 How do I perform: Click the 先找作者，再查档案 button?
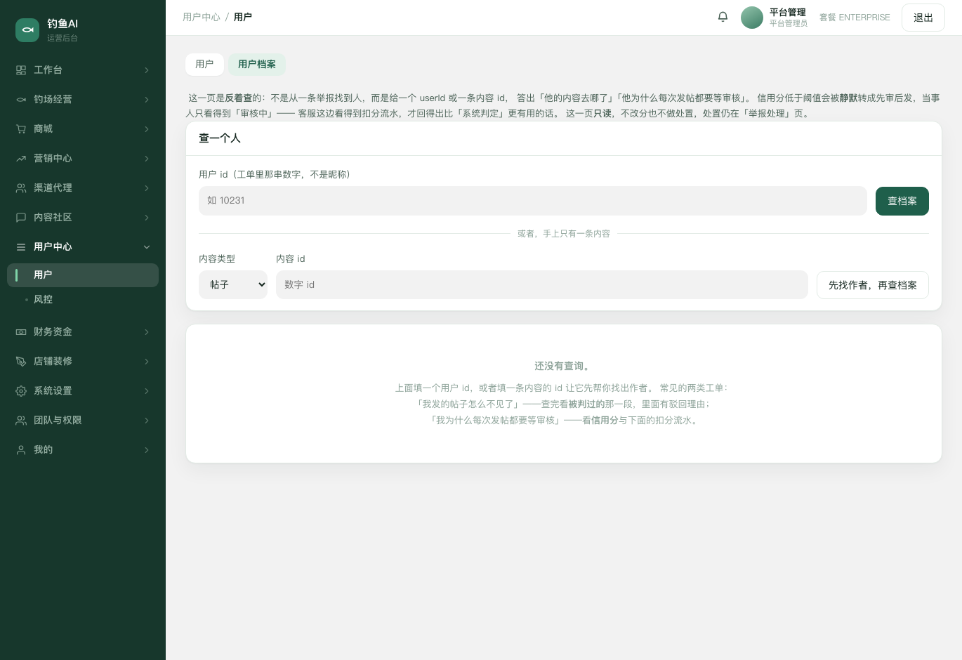(x=873, y=285)
